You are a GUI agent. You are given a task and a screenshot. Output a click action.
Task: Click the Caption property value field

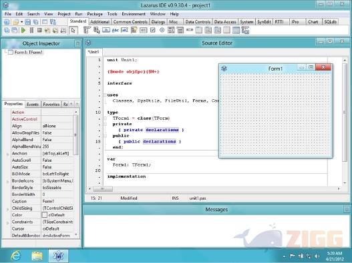[57, 201]
